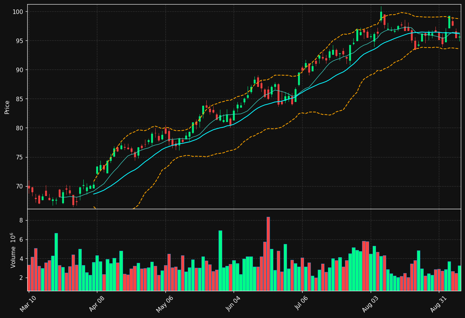
Task: Click the Aug 03 date label
Action: pos(370,304)
